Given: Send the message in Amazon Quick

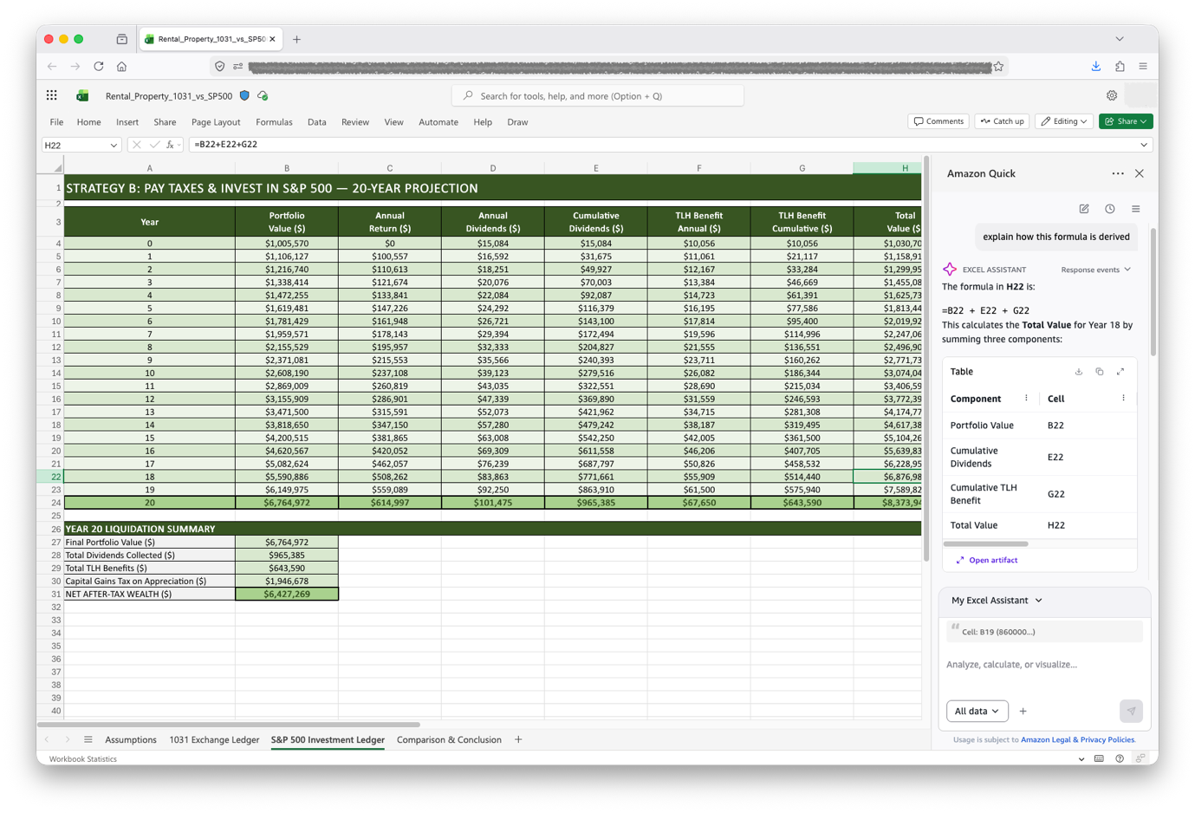Looking at the screenshot, I should coord(1131,711).
